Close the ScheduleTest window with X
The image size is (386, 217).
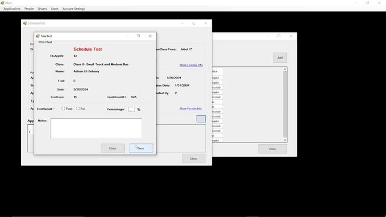pyautogui.click(x=206, y=23)
